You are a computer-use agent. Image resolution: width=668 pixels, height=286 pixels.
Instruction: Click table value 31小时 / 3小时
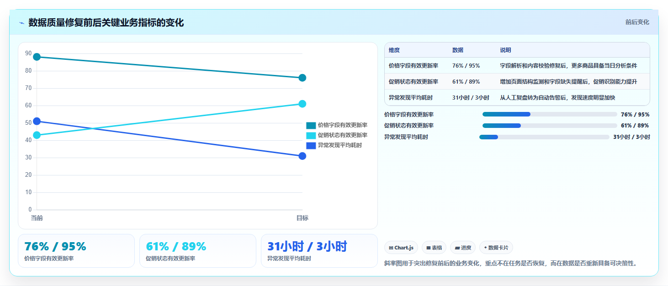(x=471, y=98)
